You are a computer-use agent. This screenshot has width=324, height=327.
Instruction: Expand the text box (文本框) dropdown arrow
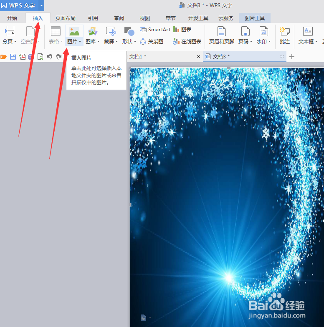click(x=316, y=42)
